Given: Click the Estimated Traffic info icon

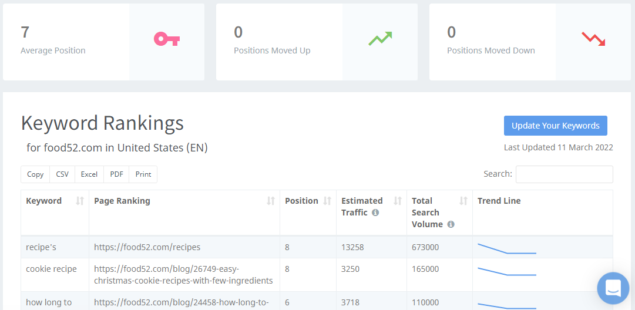Looking at the screenshot, I should tap(375, 213).
